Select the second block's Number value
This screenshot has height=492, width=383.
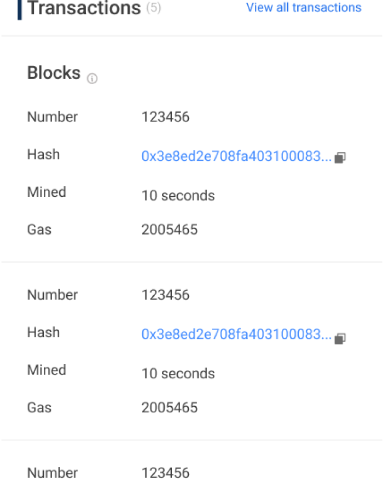pyautogui.click(x=165, y=295)
